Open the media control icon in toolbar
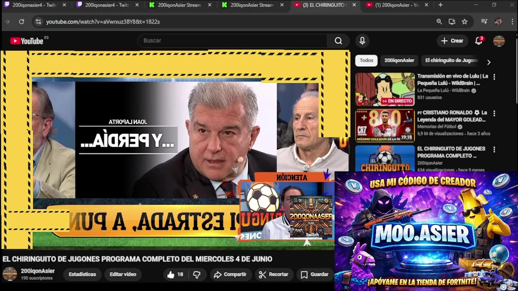 click(x=484, y=22)
